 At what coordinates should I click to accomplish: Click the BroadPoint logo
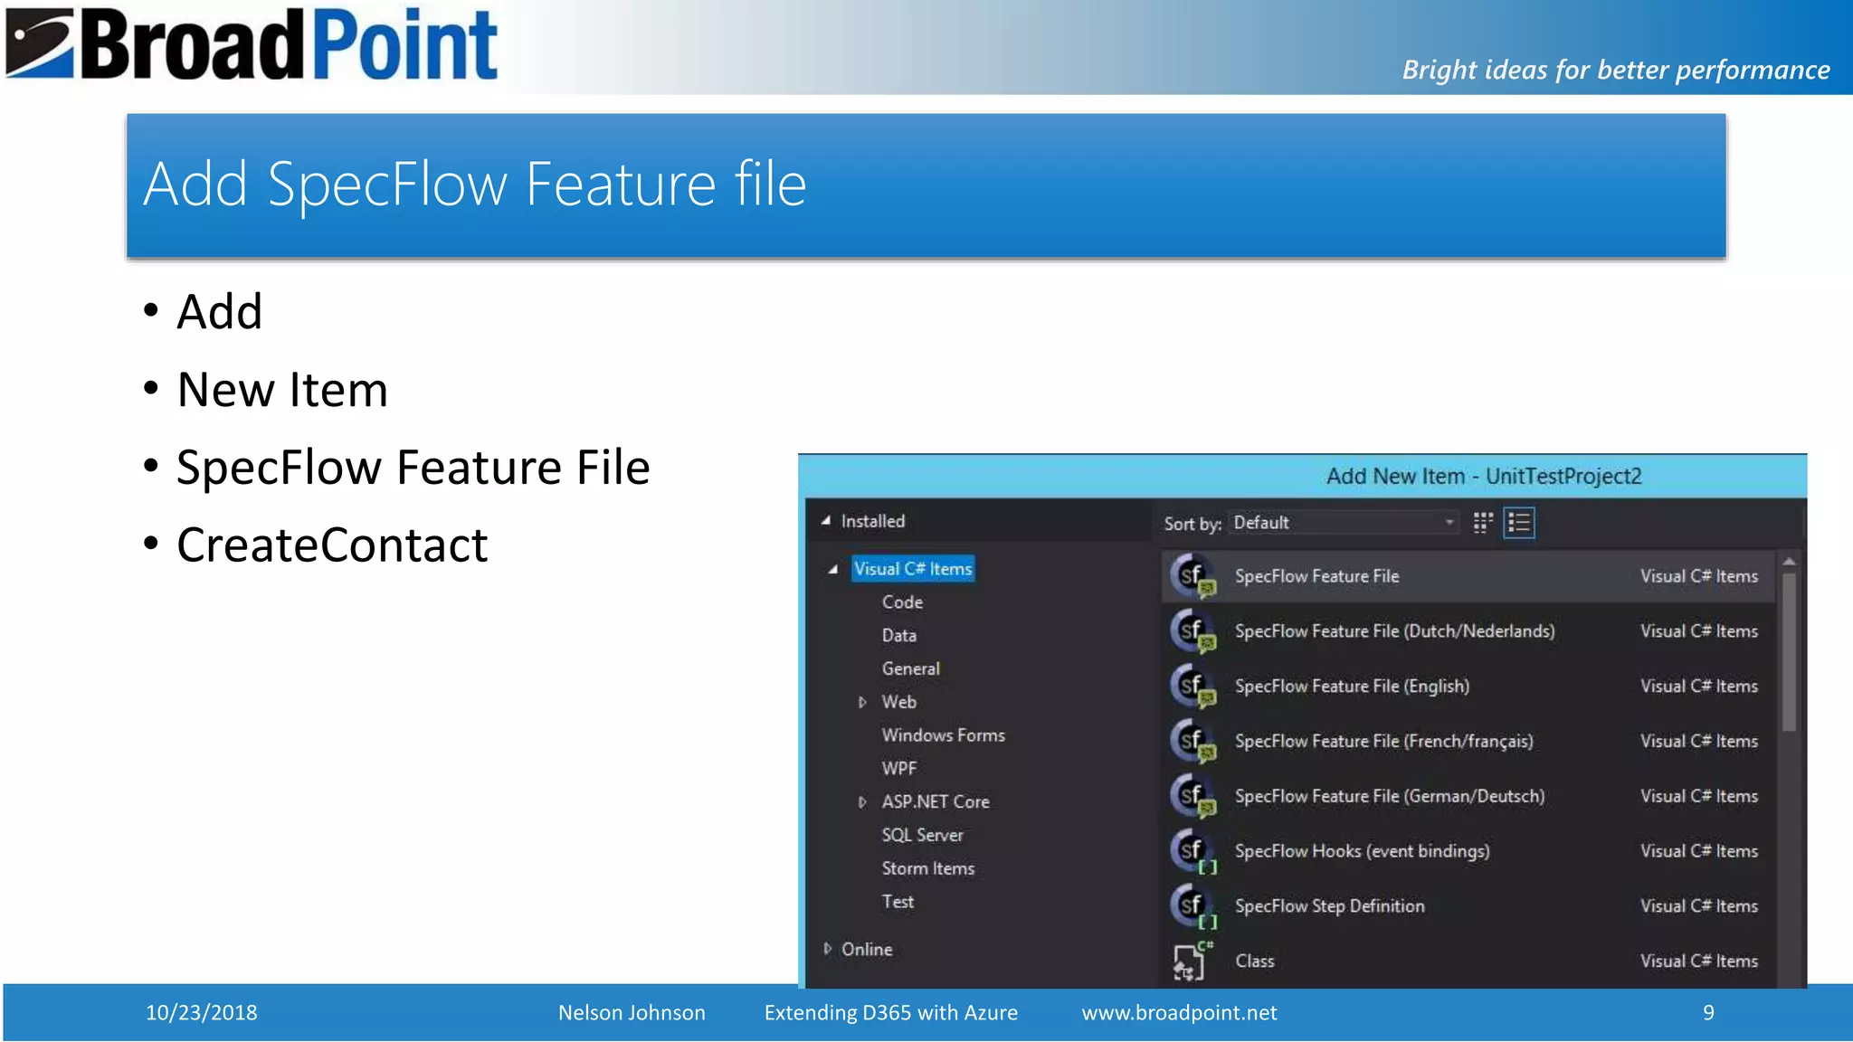252,43
